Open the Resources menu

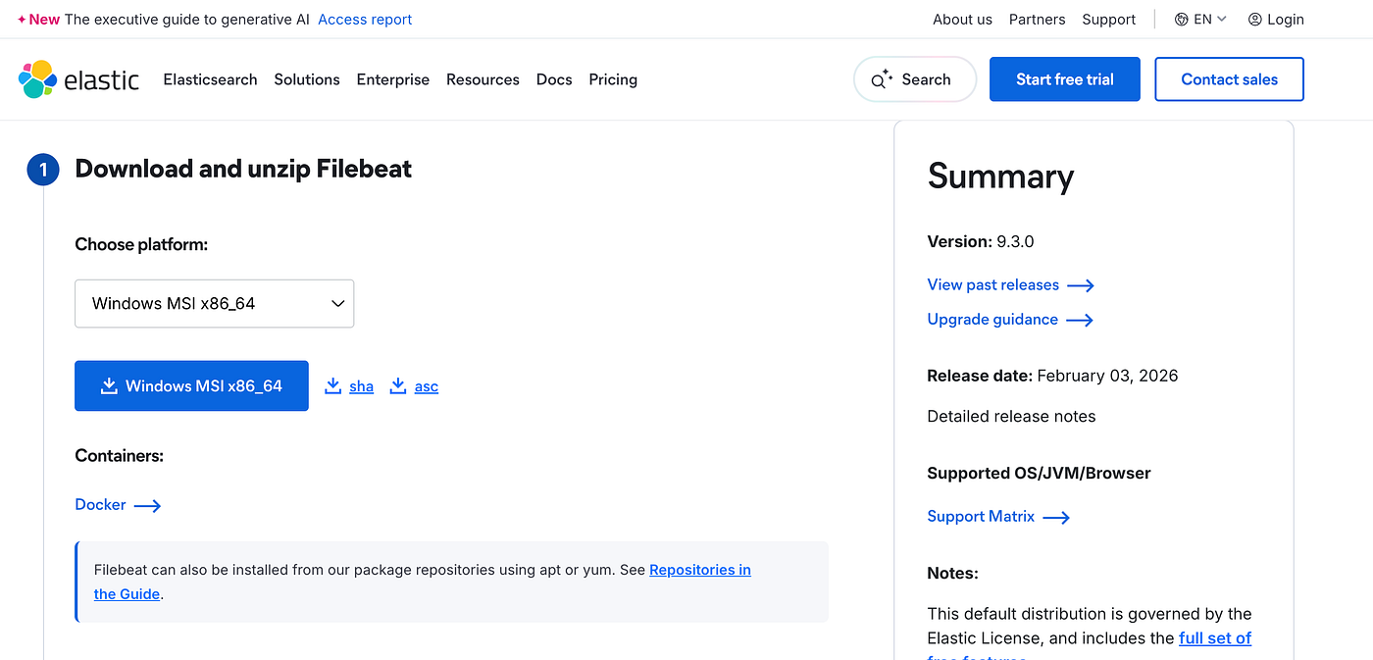click(x=483, y=79)
